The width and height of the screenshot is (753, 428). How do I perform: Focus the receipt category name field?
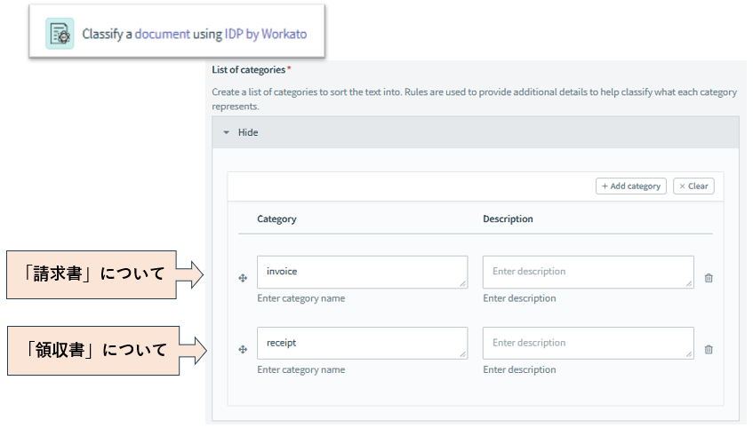362,343
